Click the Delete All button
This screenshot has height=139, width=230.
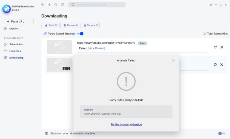90,25
